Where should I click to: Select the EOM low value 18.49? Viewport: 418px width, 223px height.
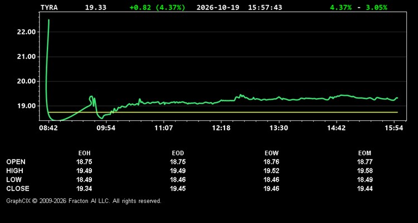point(364,180)
